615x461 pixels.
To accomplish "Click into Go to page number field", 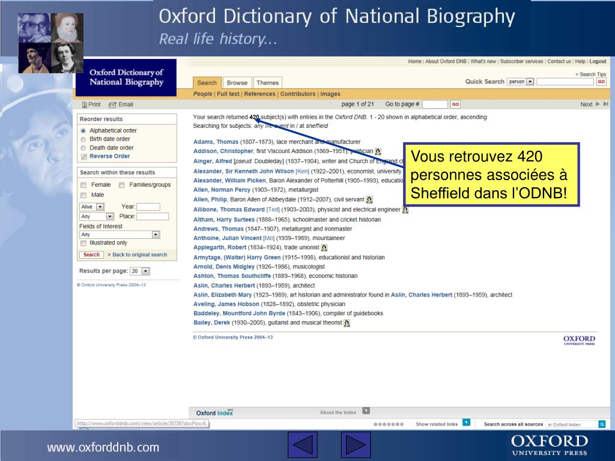I will [x=435, y=104].
